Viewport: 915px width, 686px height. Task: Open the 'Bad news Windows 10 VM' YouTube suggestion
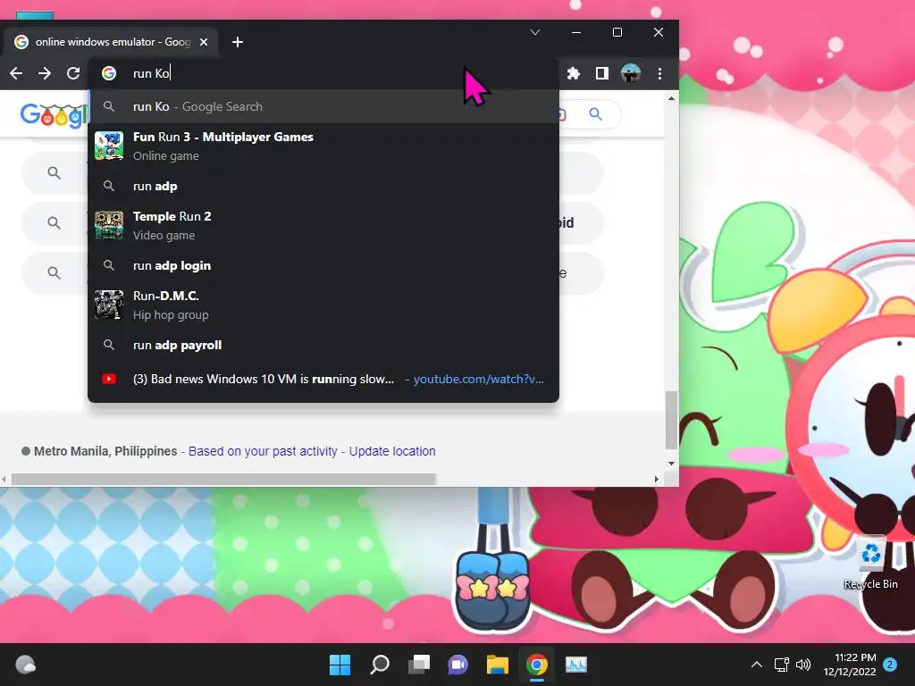tap(323, 379)
